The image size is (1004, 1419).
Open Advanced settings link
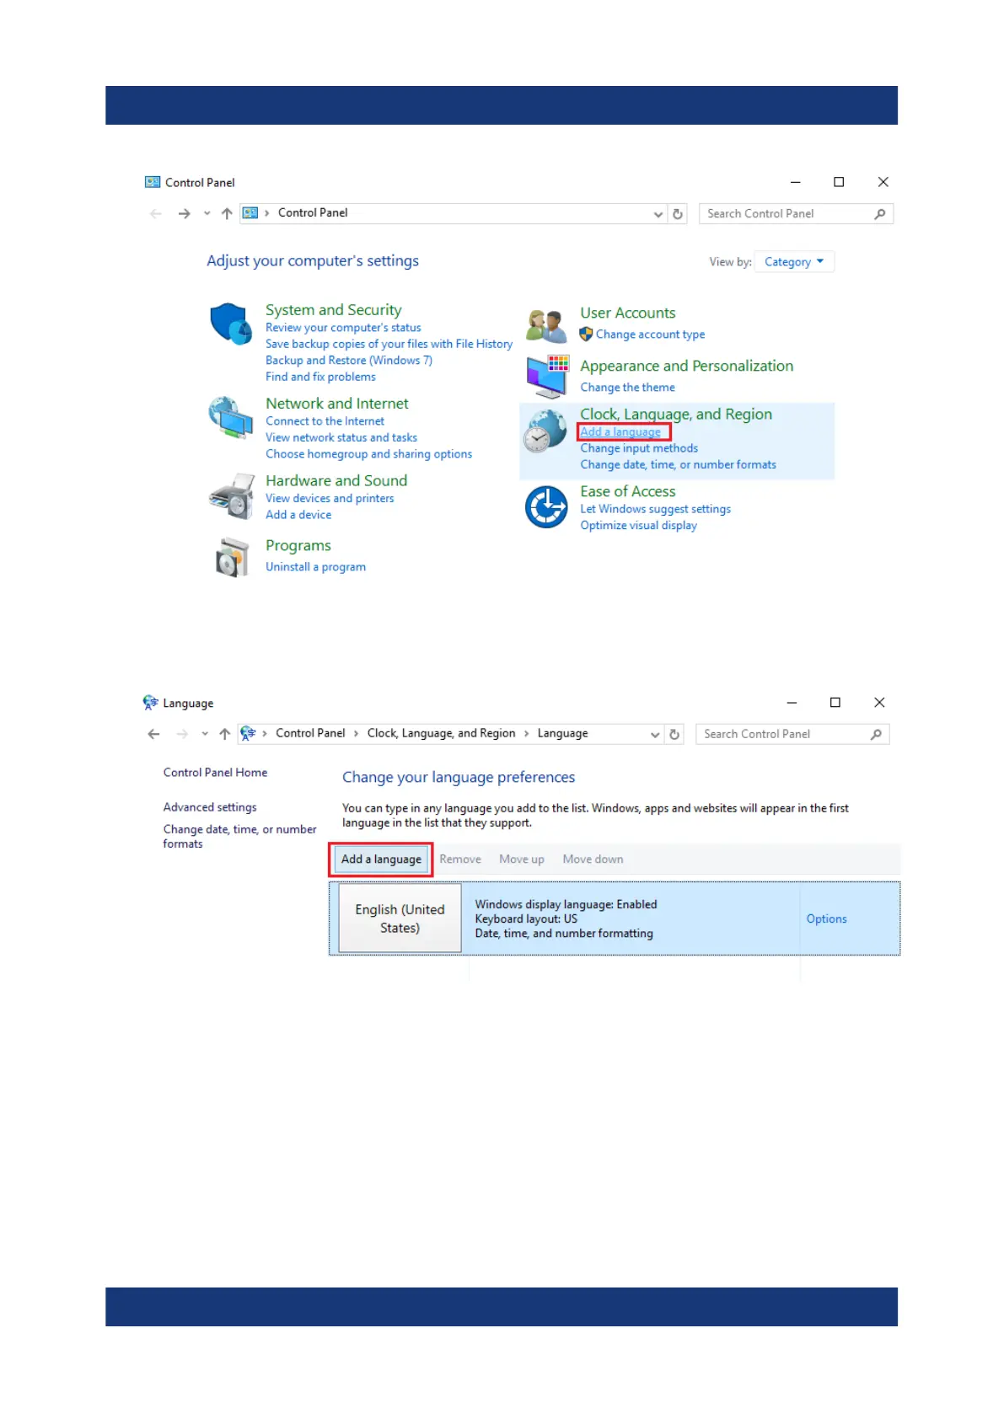210,807
